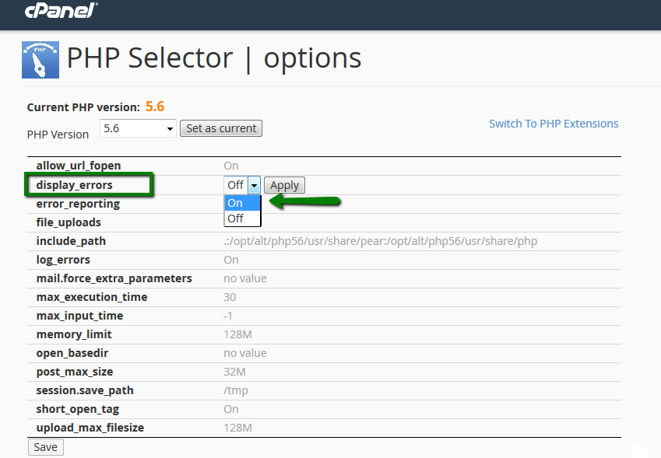Click the error_reporting option name
This screenshot has width=661, height=458.
[x=78, y=205]
